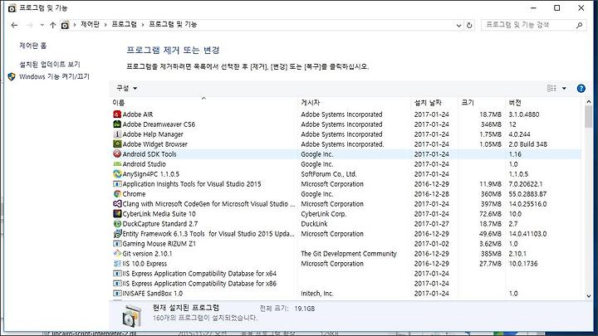
Task: Click the Android Studio icon
Action: click(117, 164)
